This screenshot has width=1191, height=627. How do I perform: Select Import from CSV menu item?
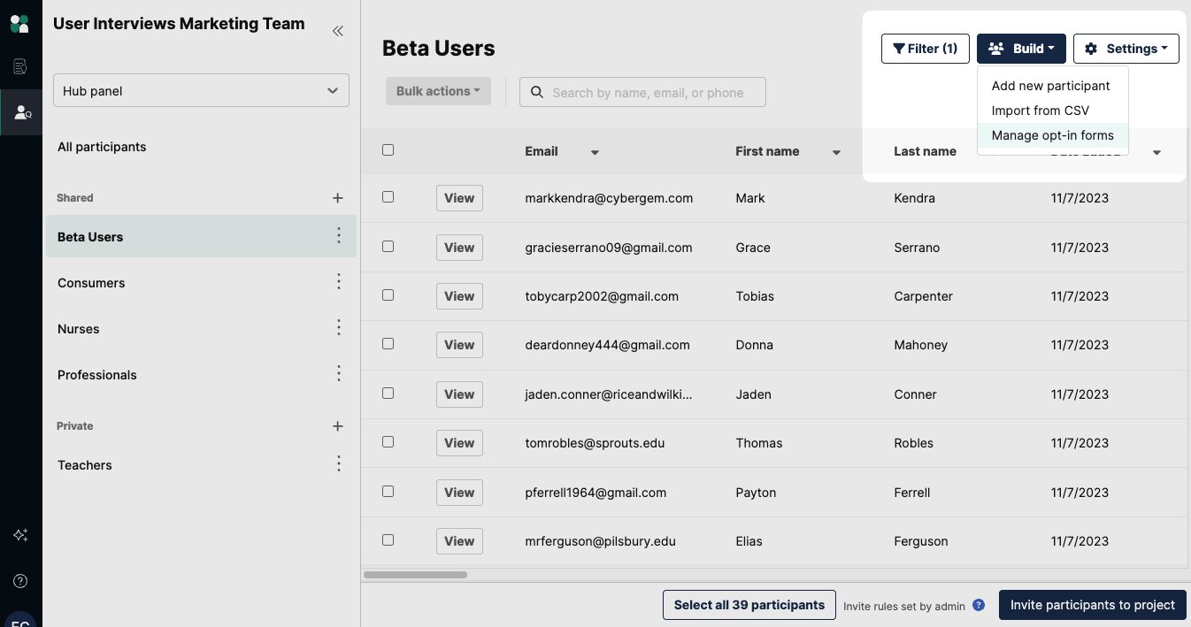pyautogui.click(x=1041, y=111)
